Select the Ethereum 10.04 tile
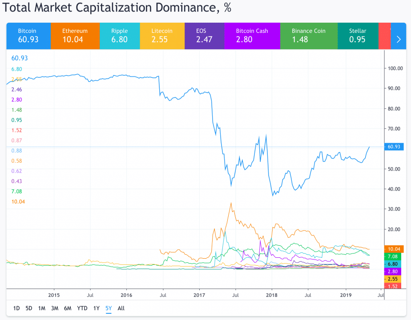The width and height of the screenshot is (411, 320). 75,36
